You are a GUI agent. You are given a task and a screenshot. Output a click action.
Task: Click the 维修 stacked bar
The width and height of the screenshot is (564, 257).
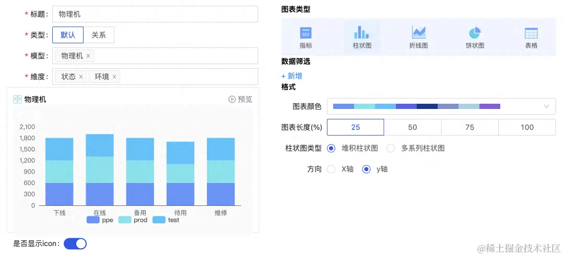point(221,172)
